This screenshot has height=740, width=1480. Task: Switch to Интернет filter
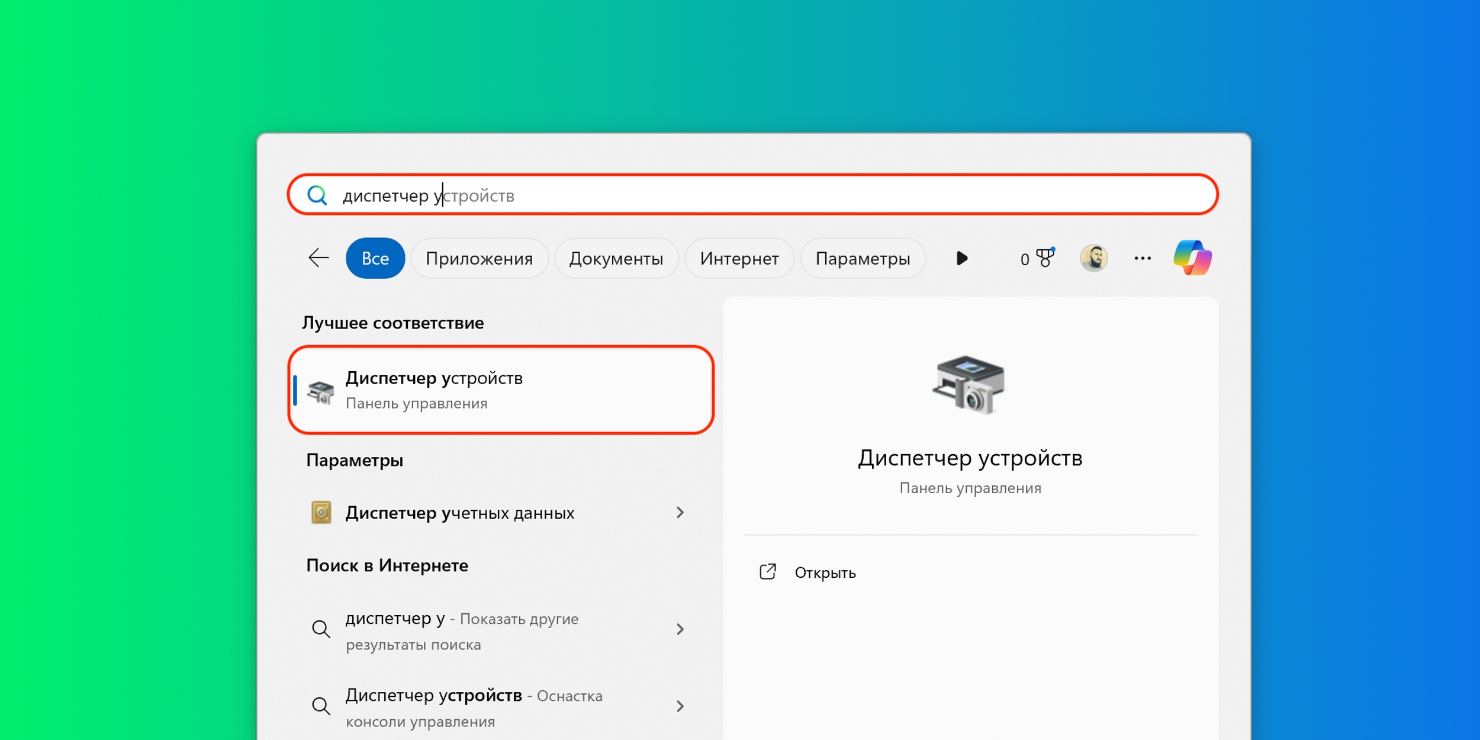(x=739, y=258)
